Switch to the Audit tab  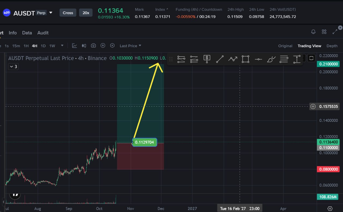pyautogui.click(x=43, y=33)
